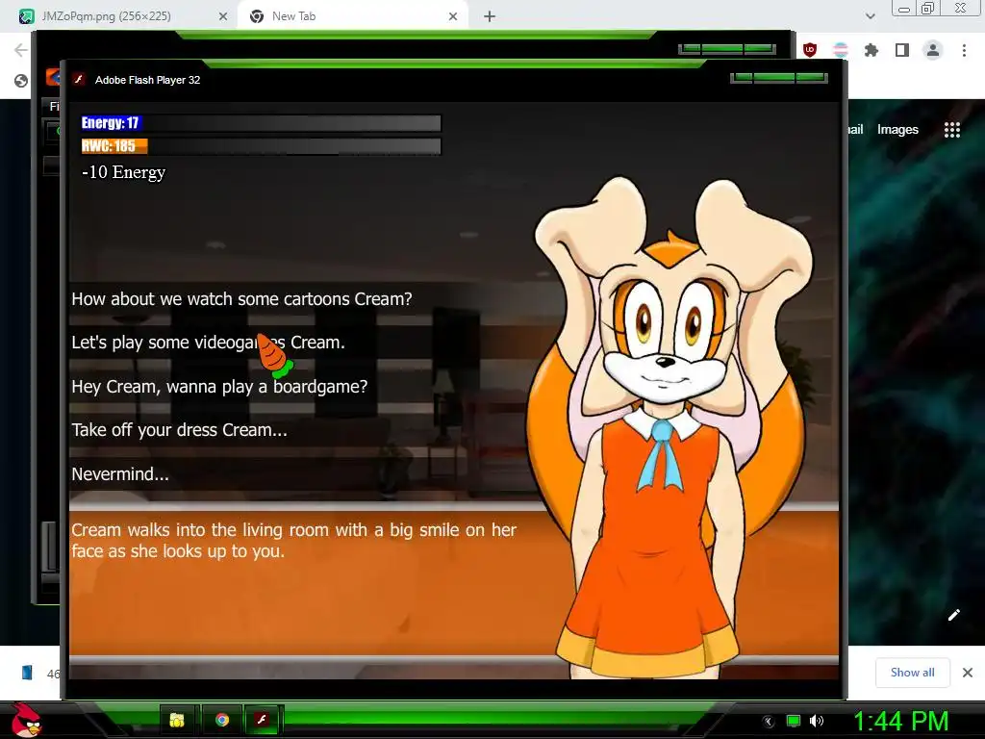Click the globe site icon left of address bar
This screenshot has width=985, height=739.
21,81
